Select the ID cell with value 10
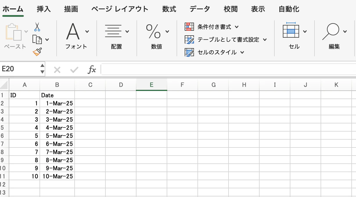 click(x=25, y=176)
